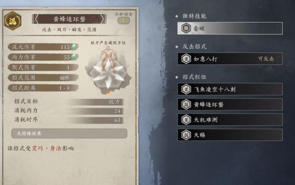Select next skill with right title arrow

[102, 19]
